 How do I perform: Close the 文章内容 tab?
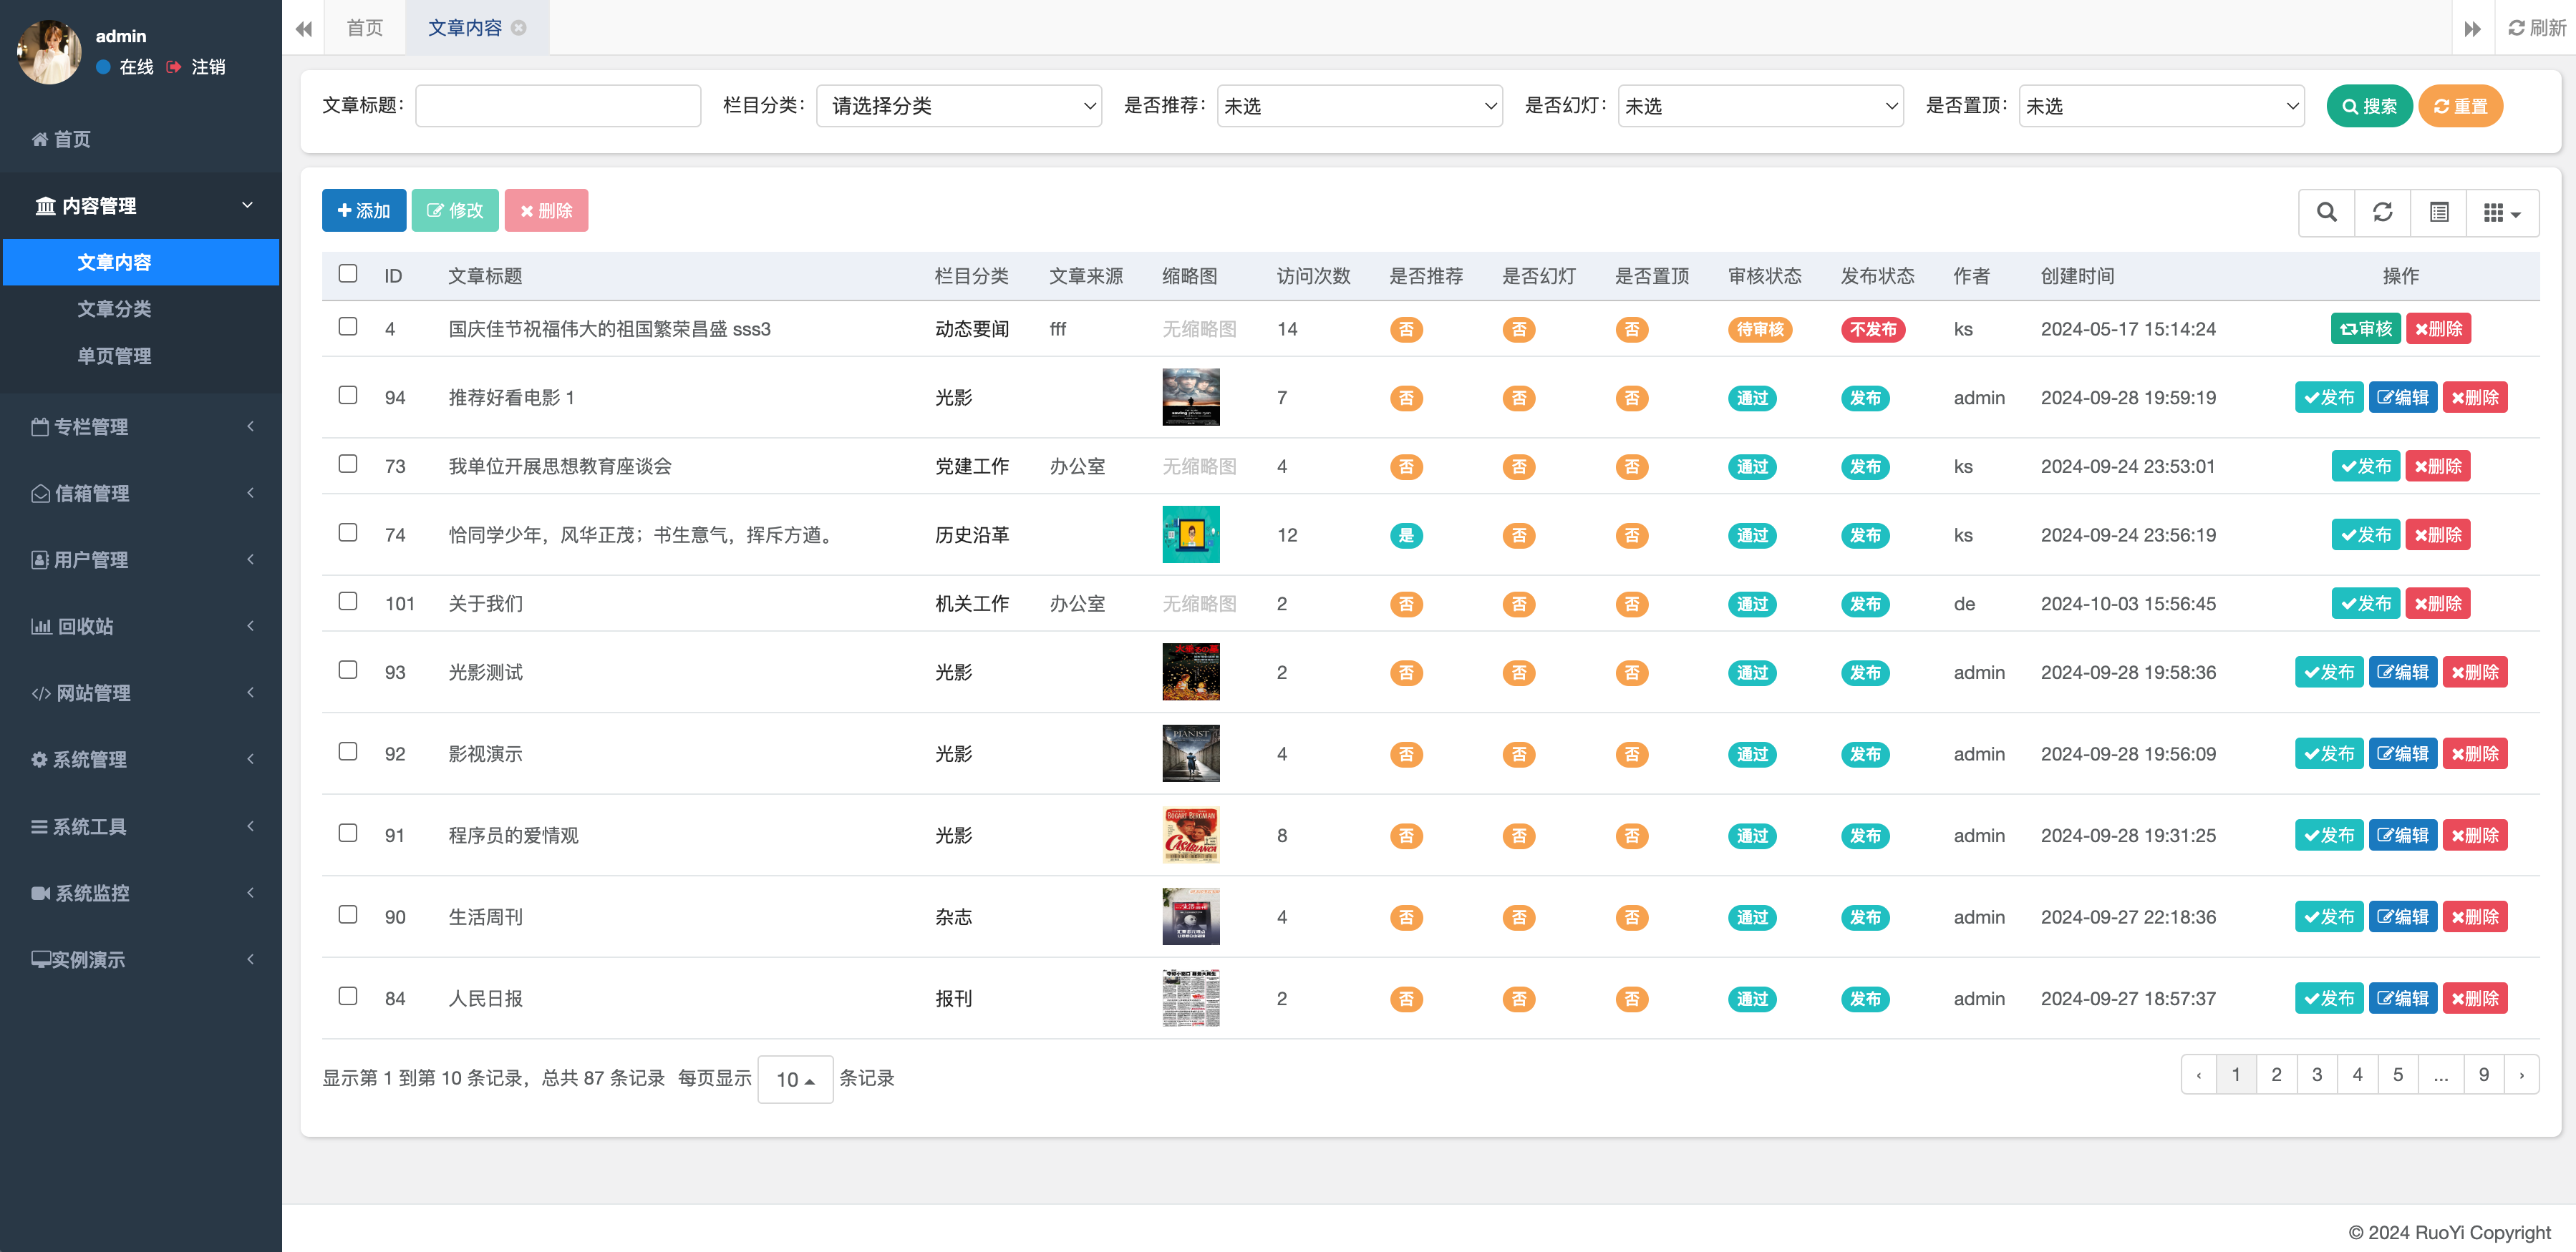[519, 28]
